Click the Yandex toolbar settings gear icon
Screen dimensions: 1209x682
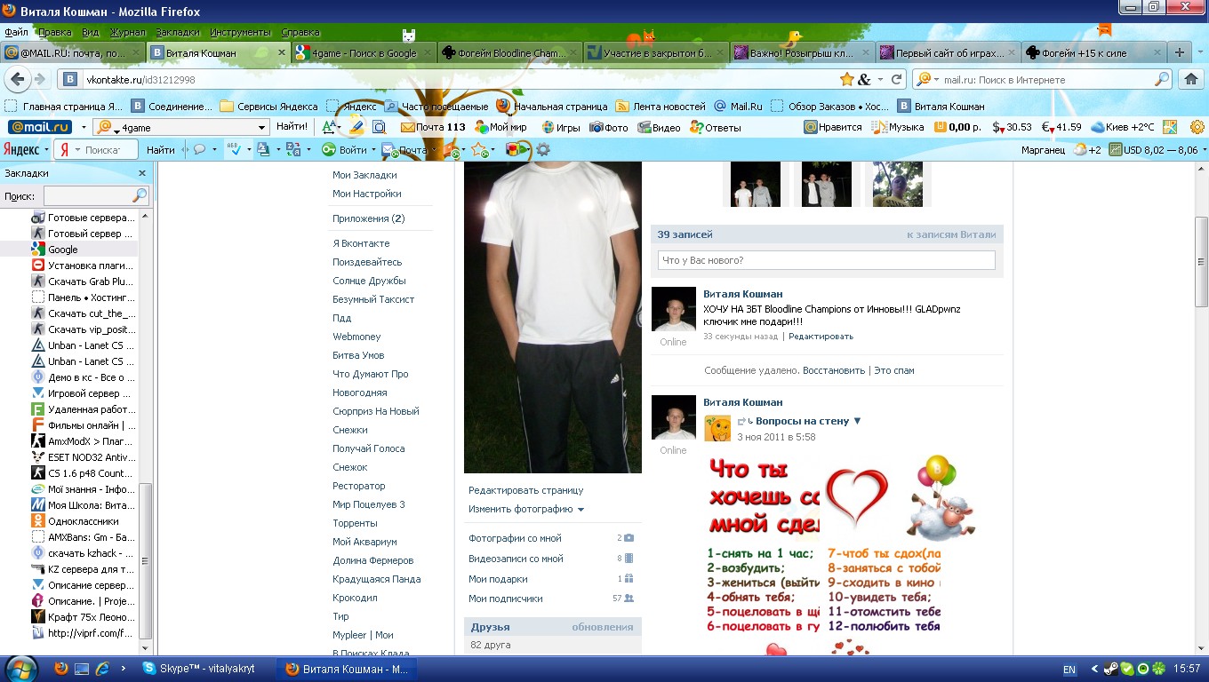click(x=543, y=150)
